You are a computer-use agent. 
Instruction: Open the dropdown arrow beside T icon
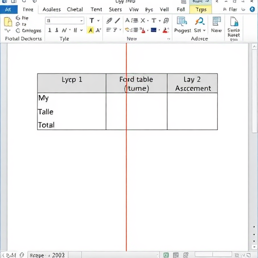pyautogui.click(x=98, y=21)
